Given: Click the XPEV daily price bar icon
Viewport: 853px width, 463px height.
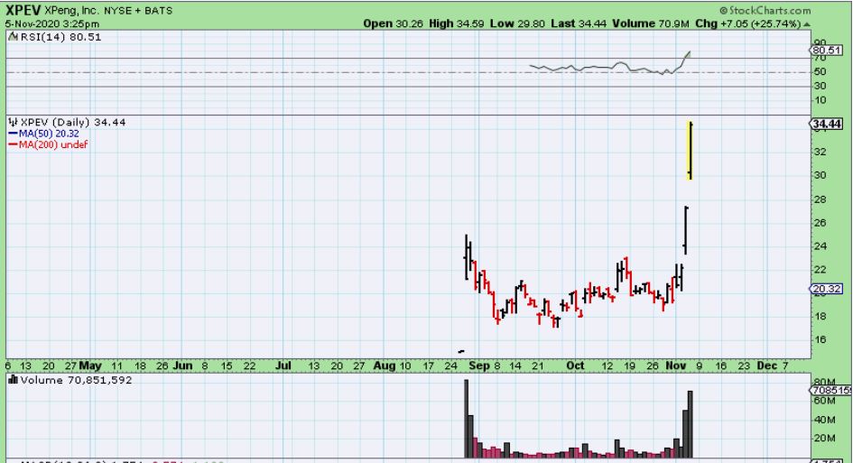Looking at the screenshot, I should (12, 121).
